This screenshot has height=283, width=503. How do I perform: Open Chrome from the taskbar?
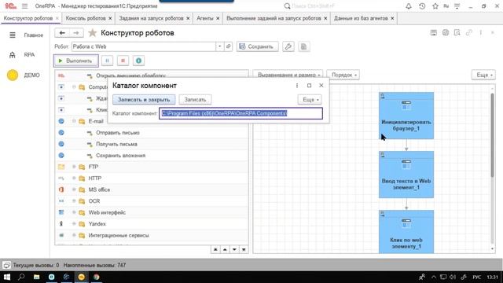(96, 277)
